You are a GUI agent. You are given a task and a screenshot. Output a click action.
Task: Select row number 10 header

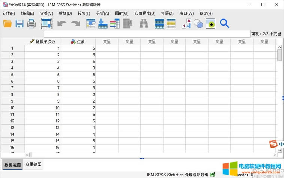12,108
